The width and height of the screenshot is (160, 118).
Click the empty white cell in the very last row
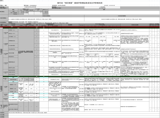coord(84,117)
